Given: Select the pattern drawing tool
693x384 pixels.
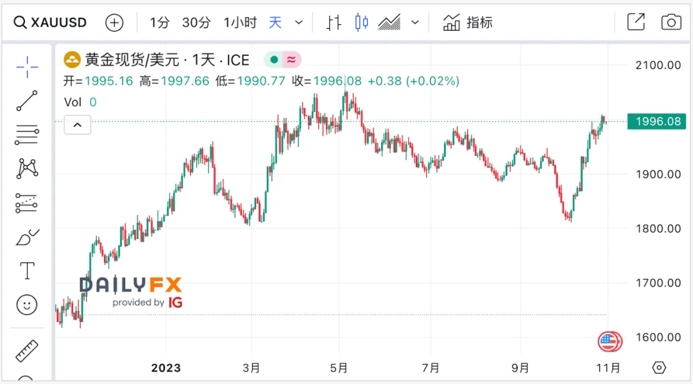Looking at the screenshot, I should (27, 169).
